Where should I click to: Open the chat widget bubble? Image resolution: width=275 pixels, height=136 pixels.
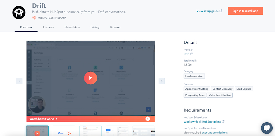coord(266,128)
